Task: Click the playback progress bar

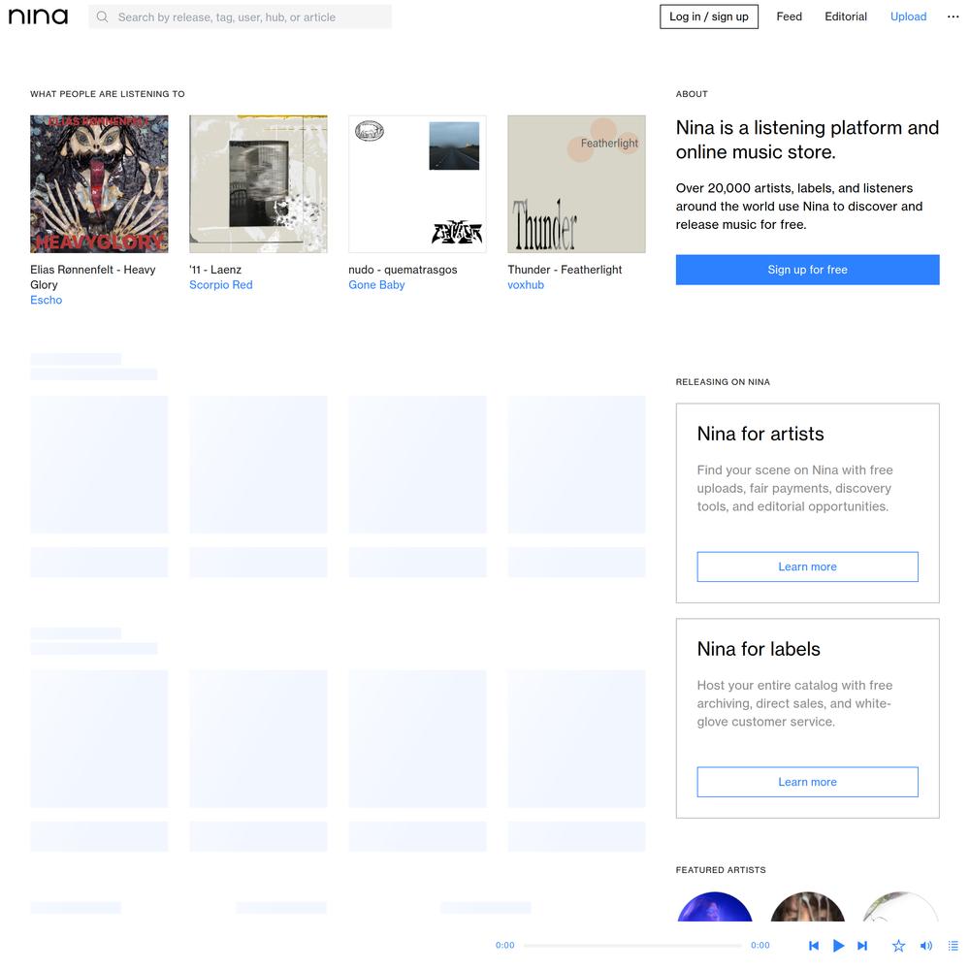Action: point(632,945)
